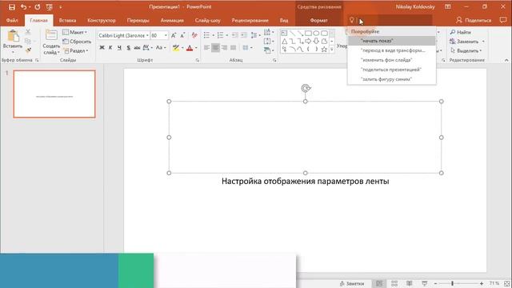
Task: Click the rotation handle above the text box
Action: point(306,88)
